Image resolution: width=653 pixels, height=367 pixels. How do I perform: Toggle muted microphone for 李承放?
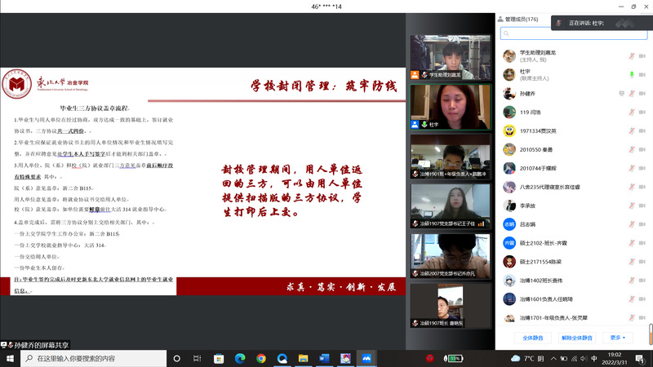[631, 206]
